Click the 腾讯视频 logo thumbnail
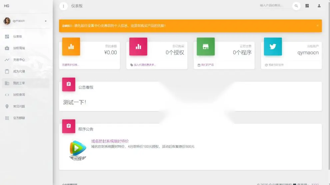 [x=78, y=150]
